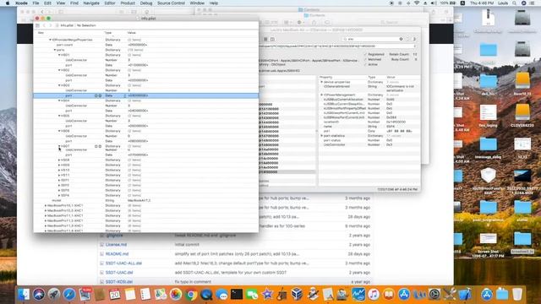541x304 pixels.
Task: Open License.md link on GitHub page
Action: pos(116,245)
